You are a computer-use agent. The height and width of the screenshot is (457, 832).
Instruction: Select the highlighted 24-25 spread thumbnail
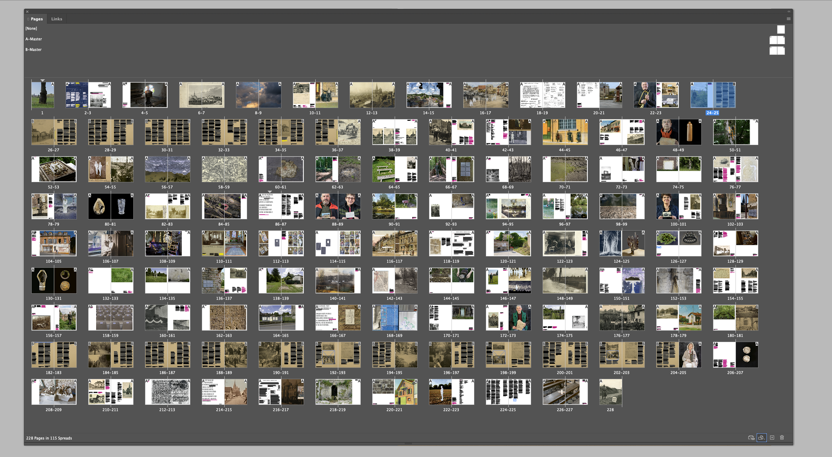click(713, 95)
